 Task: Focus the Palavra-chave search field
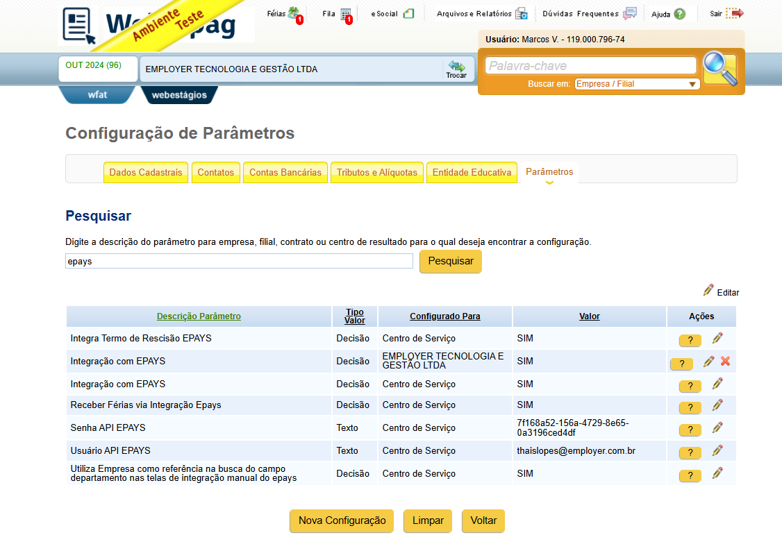tap(590, 66)
